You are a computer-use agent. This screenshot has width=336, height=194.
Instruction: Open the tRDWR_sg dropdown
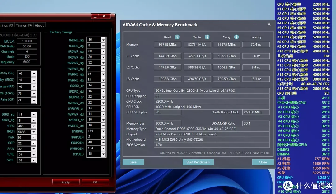click(x=103, y=51)
